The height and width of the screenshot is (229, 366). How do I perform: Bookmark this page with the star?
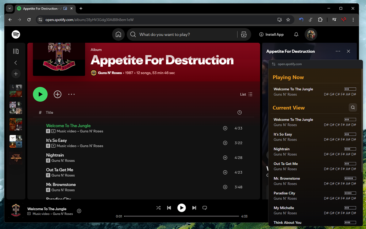click(288, 20)
